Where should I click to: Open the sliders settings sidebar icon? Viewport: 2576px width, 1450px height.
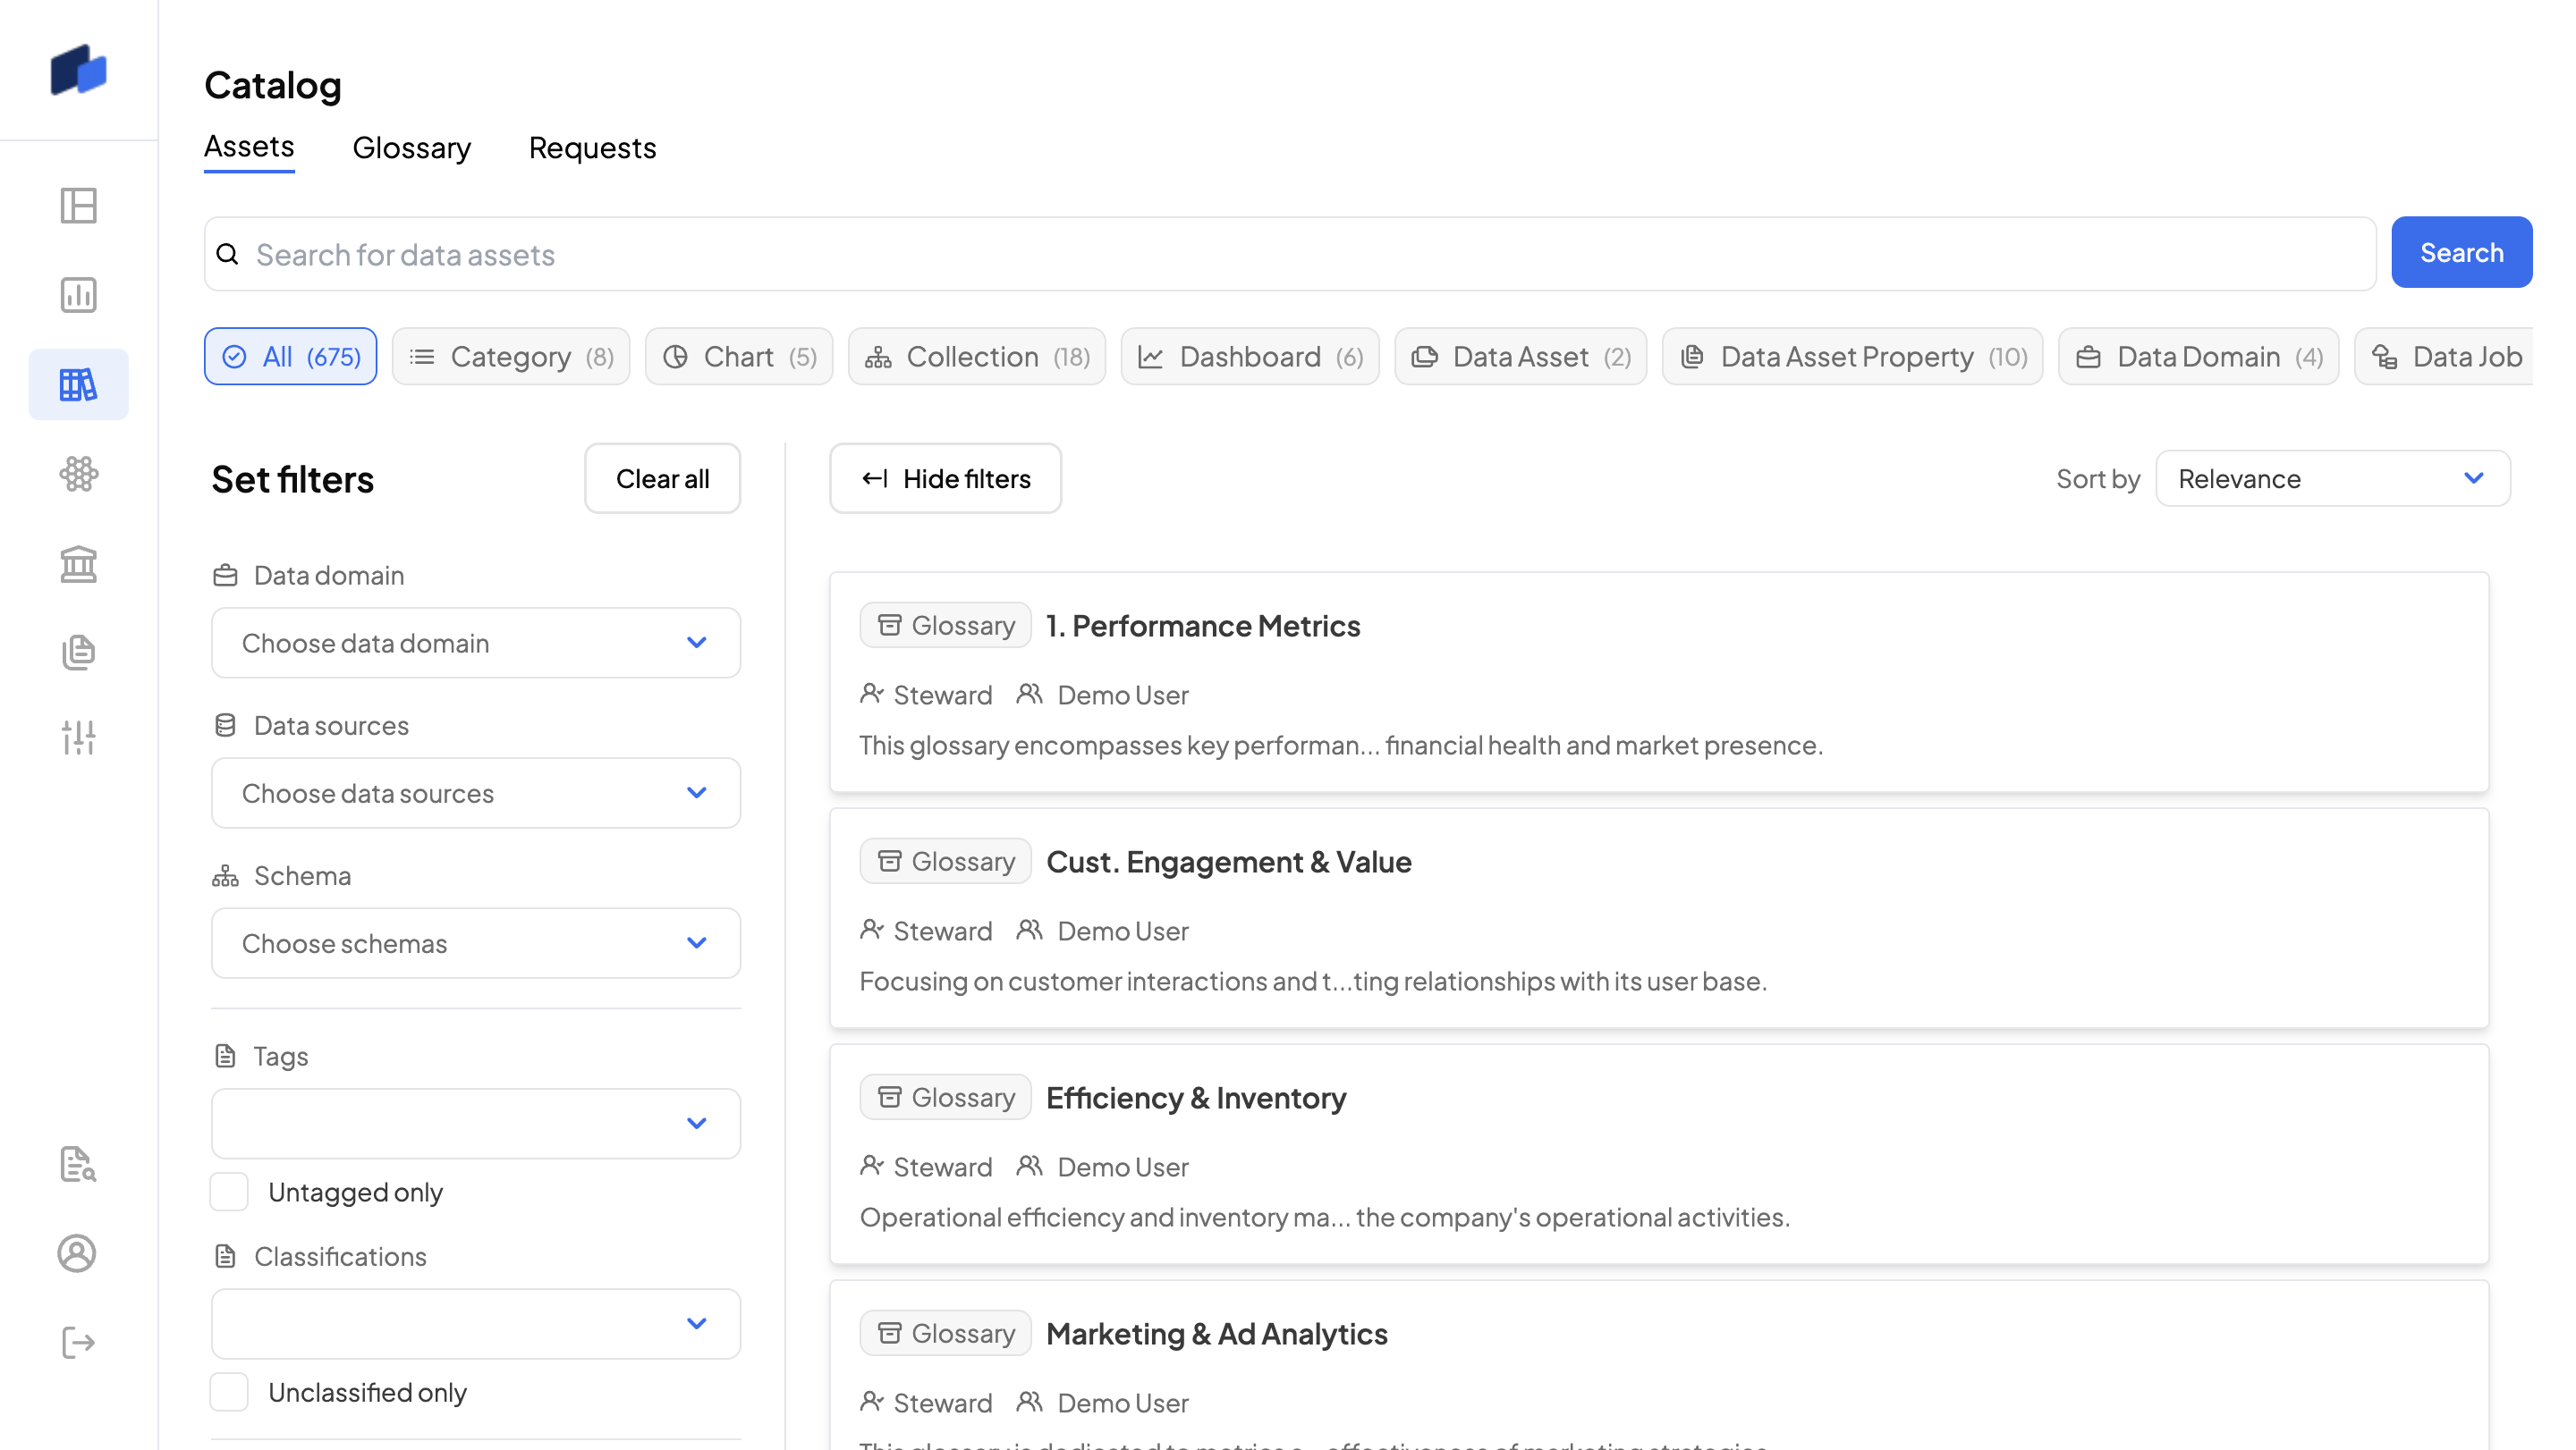tap(78, 738)
